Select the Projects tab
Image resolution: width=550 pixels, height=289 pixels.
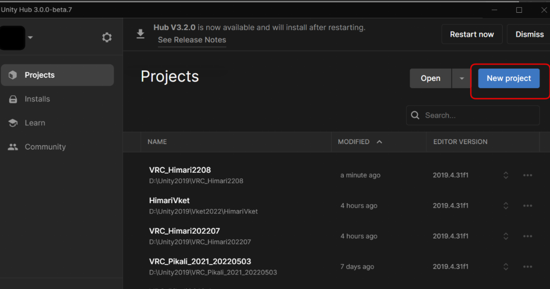tap(57, 75)
